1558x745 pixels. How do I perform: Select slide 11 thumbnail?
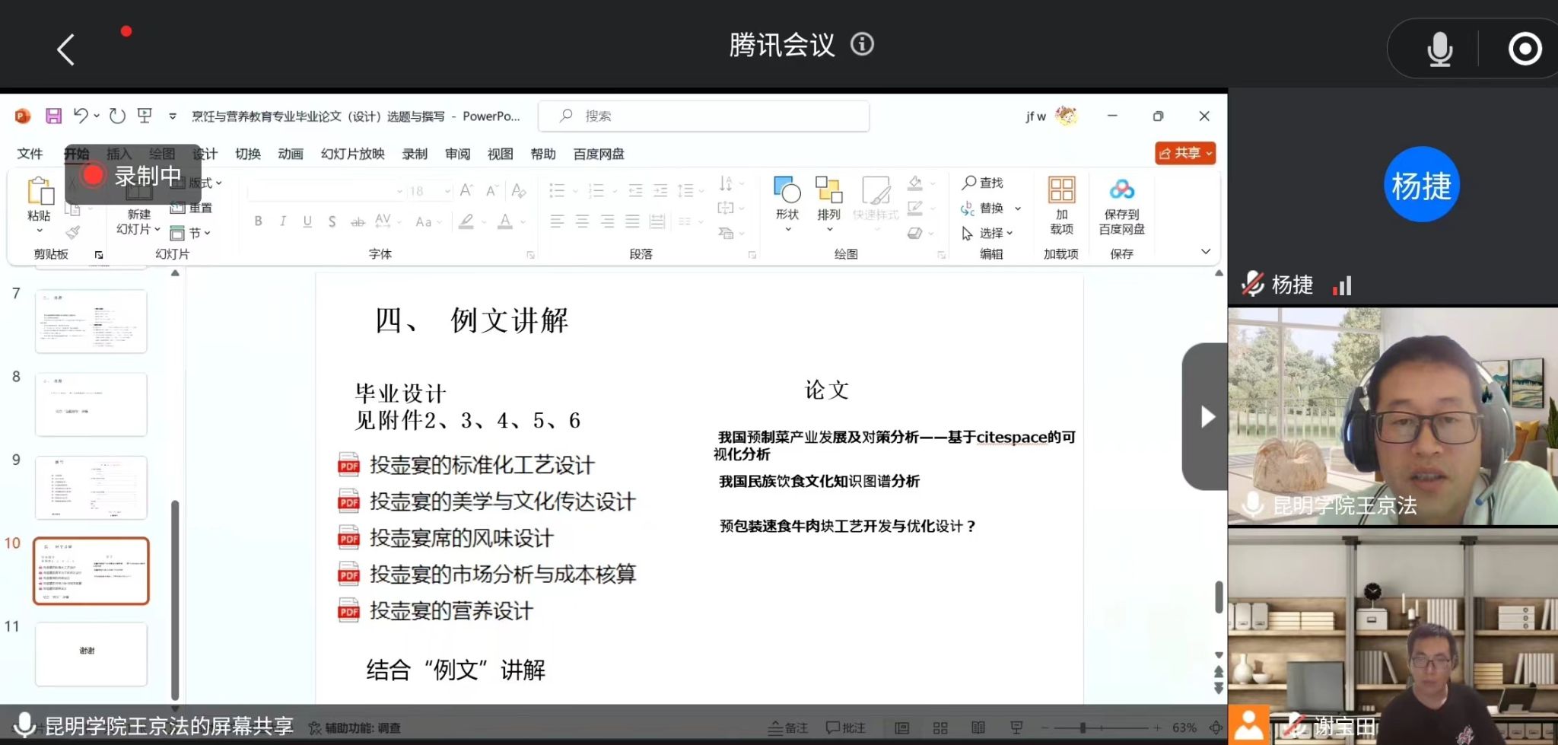tap(91, 653)
